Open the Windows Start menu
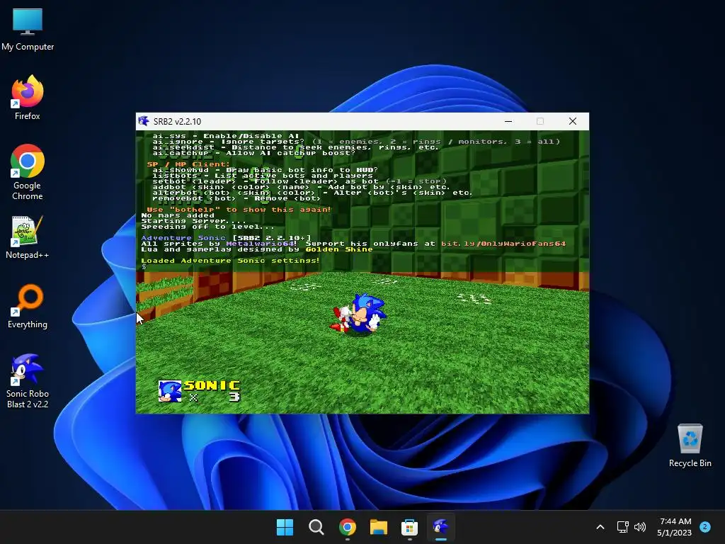This screenshot has height=544, width=725. [285, 527]
